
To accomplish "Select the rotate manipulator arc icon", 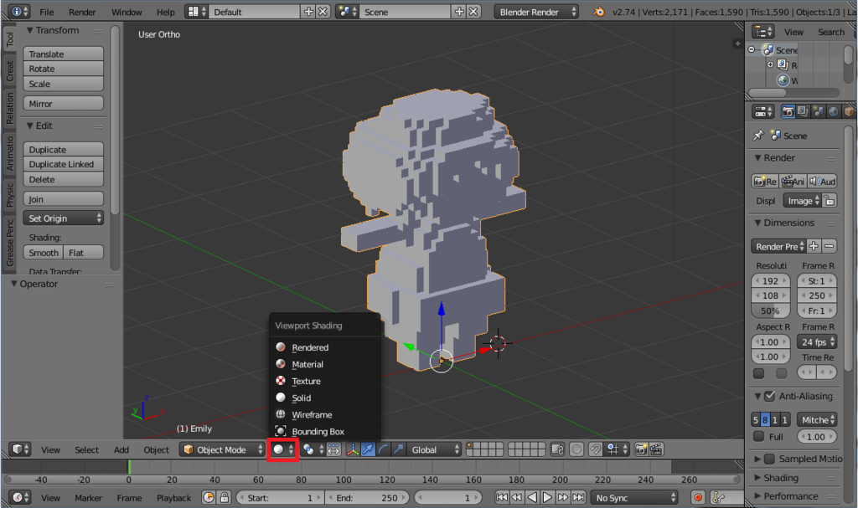I will 383,449.
